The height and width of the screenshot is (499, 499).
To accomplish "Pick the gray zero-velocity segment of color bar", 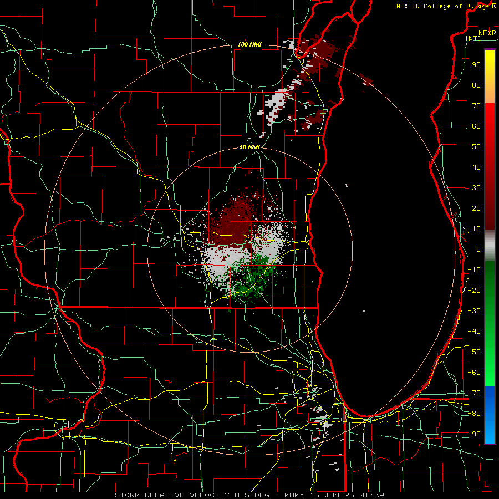I will (x=490, y=246).
